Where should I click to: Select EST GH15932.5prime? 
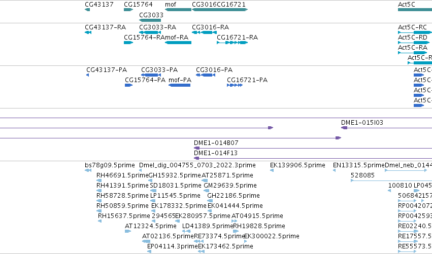point(150,180)
